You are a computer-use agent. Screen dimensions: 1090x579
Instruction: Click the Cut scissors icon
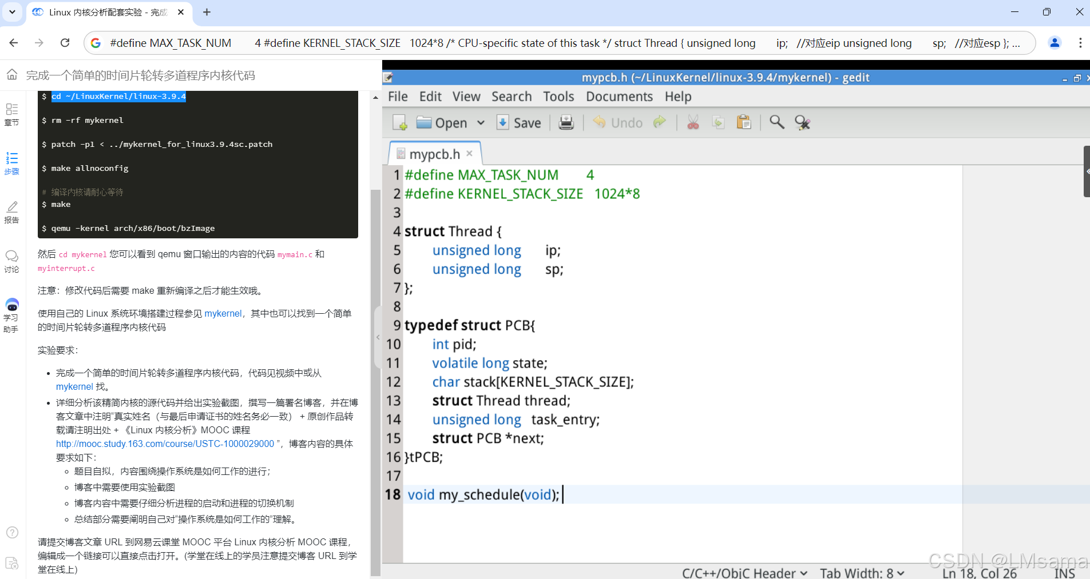[693, 122]
